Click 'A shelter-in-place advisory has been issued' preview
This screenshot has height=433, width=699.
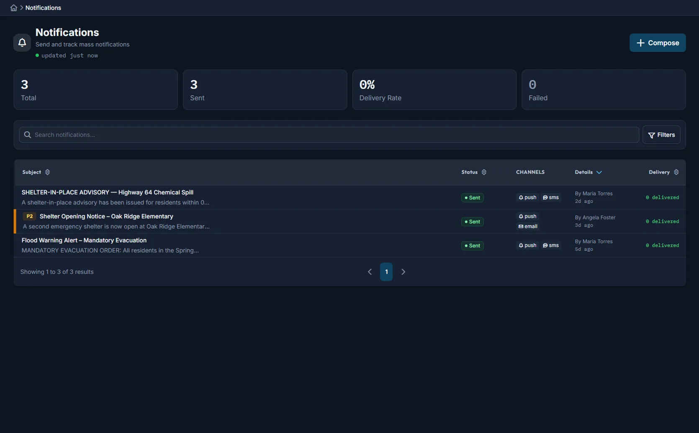point(115,203)
